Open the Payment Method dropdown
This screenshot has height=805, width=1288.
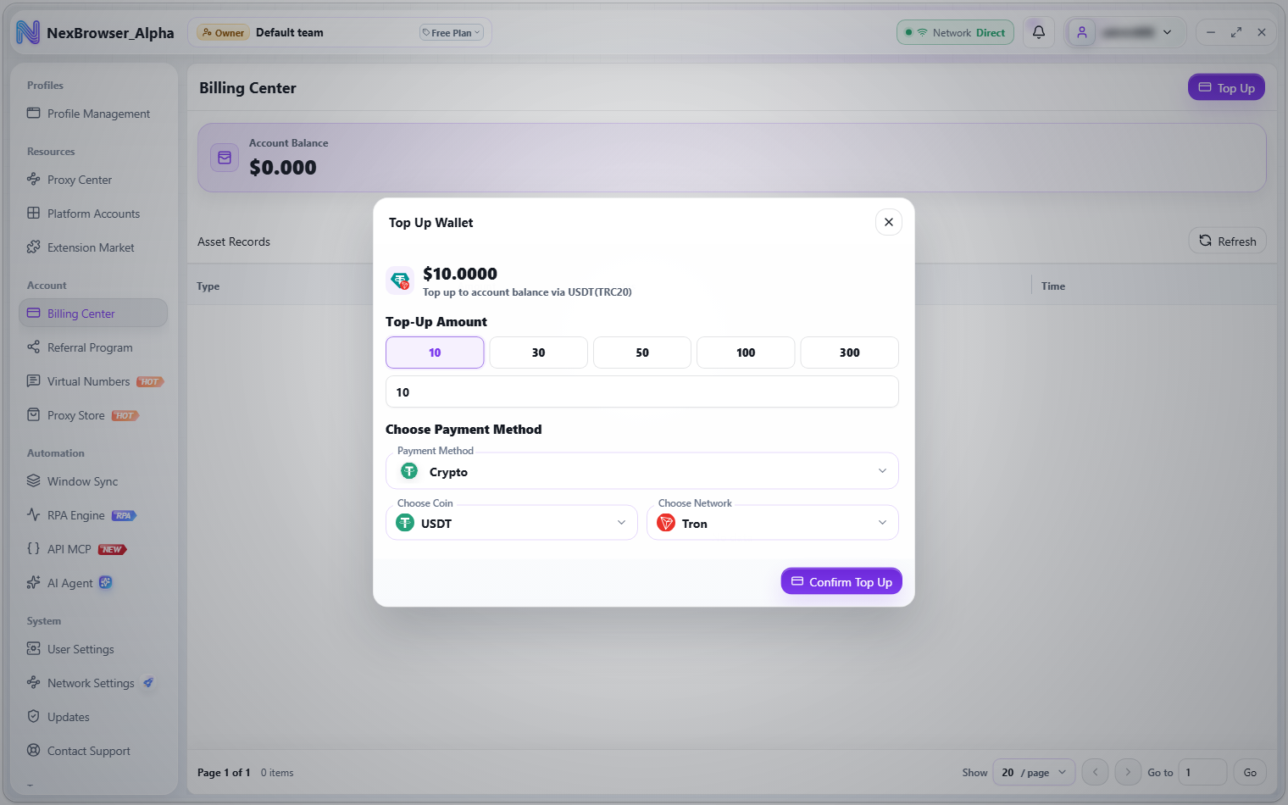point(642,471)
